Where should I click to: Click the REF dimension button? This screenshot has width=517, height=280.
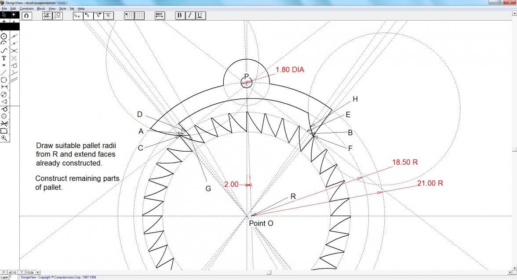tap(159, 15)
